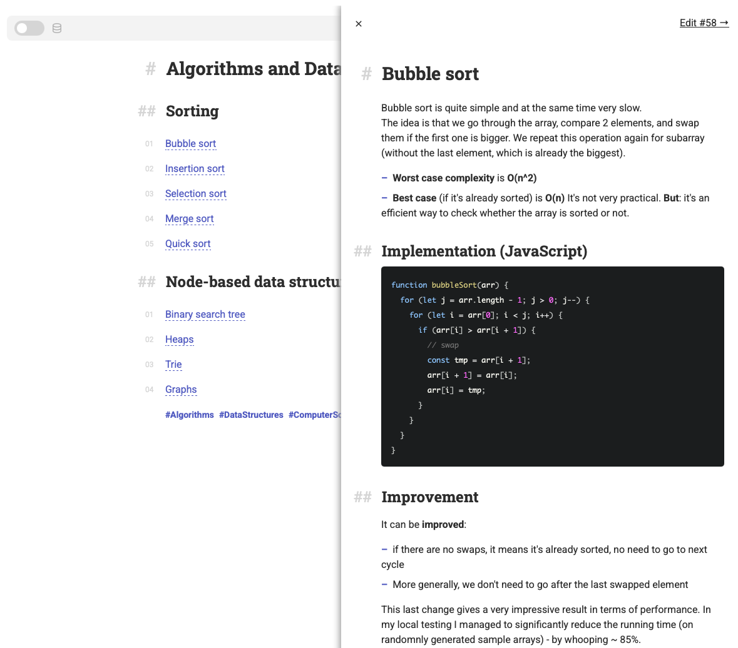Select the #DataStructures tag
Image resolution: width=738 pixels, height=648 pixels.
click(x=251, y=415)
